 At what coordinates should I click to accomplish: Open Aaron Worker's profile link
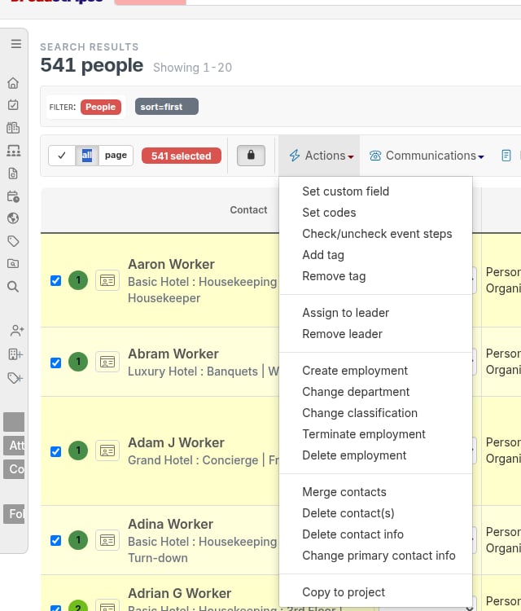coord(171,264)
